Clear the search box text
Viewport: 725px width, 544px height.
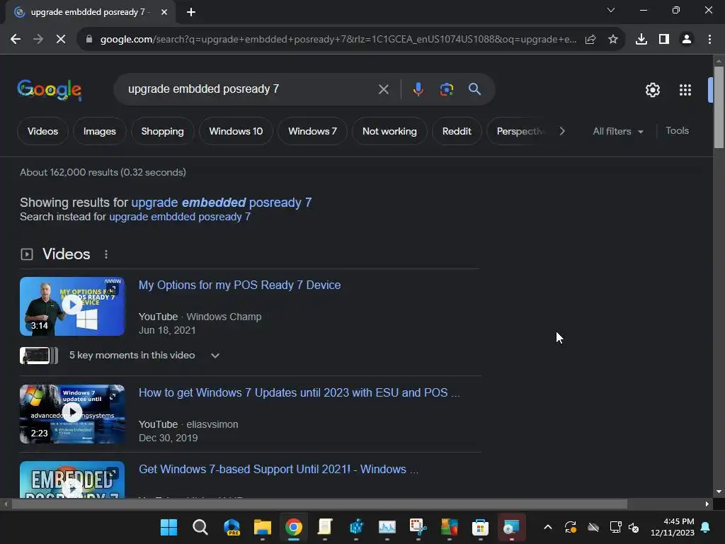[x=383, y=89]
